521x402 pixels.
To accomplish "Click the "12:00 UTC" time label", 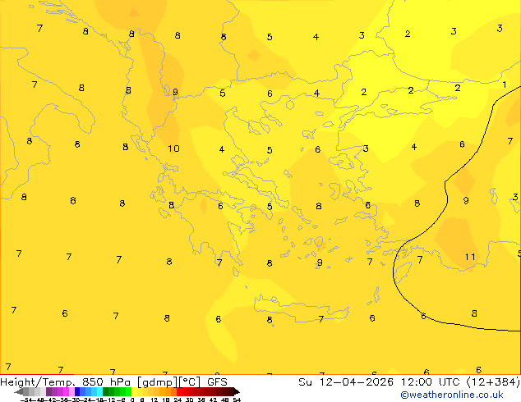I will (432, 382).
